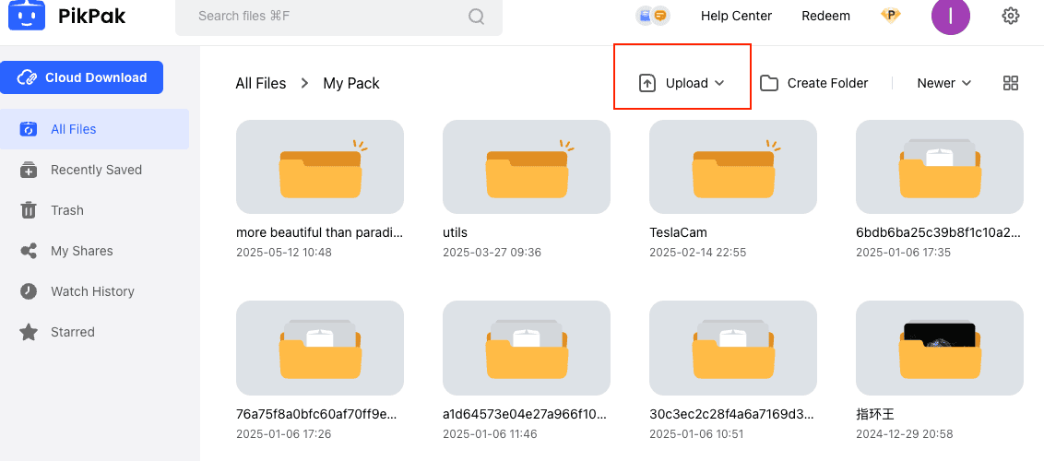This screenshot has width=1044, height=461.
Task: Click the a1d64573e04e27a966f10... folder name
Action: click(525, 414)
